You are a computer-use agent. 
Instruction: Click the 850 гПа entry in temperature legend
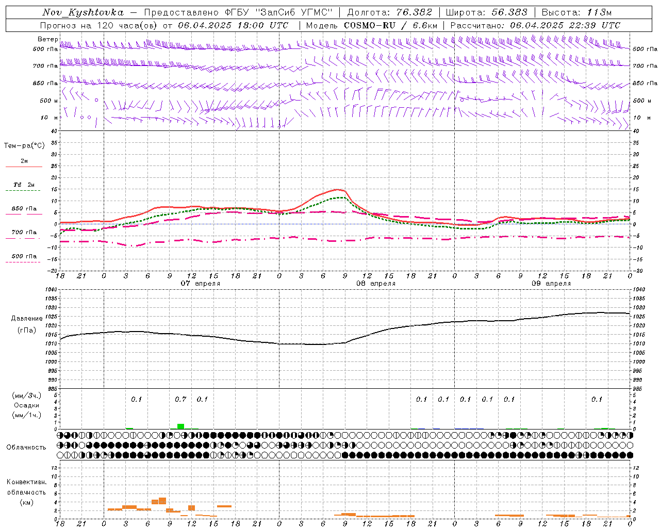[x=24, y=209]
